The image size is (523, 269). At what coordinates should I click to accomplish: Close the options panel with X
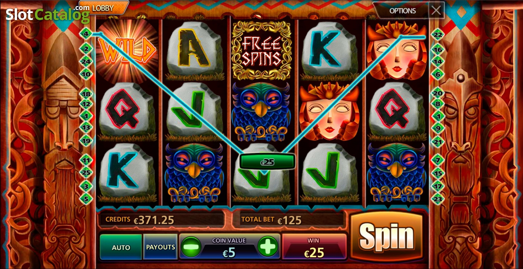pos(436,10)
